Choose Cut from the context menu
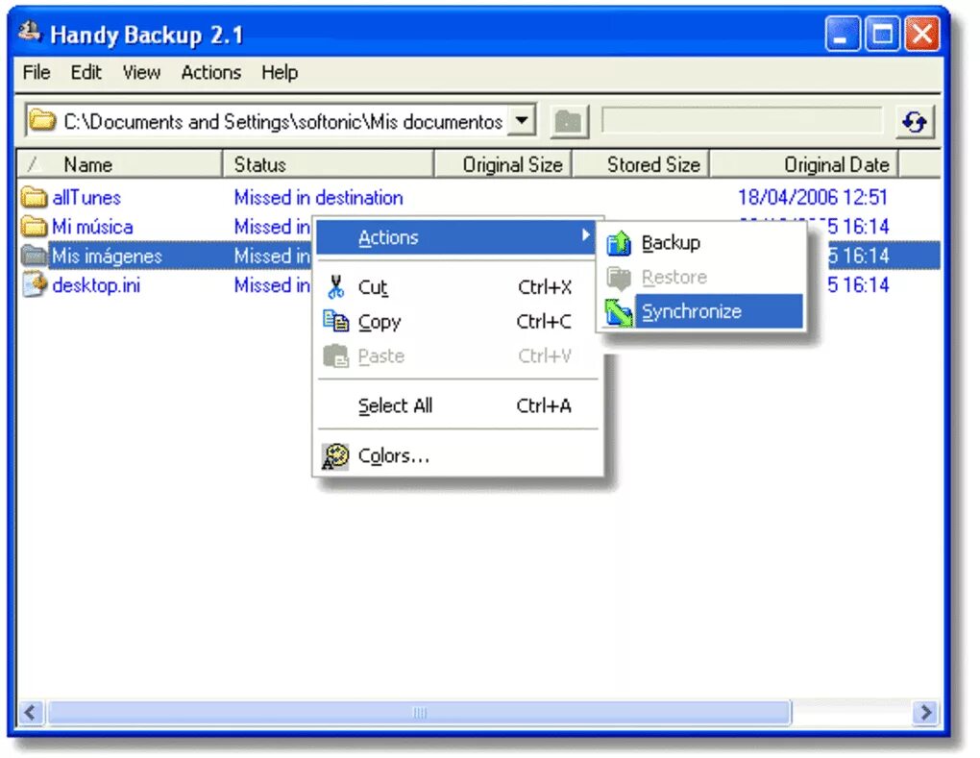The width and height of the screenshot is (980, 758). coord(457,287)
